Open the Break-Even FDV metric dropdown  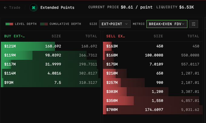(167, 24)
